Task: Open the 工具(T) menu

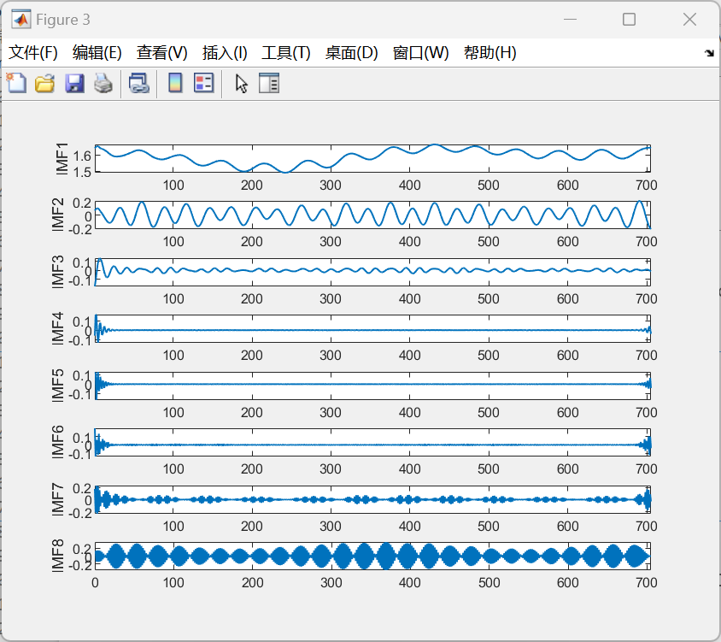Action: pyautogui.click(x=286, y=53)
